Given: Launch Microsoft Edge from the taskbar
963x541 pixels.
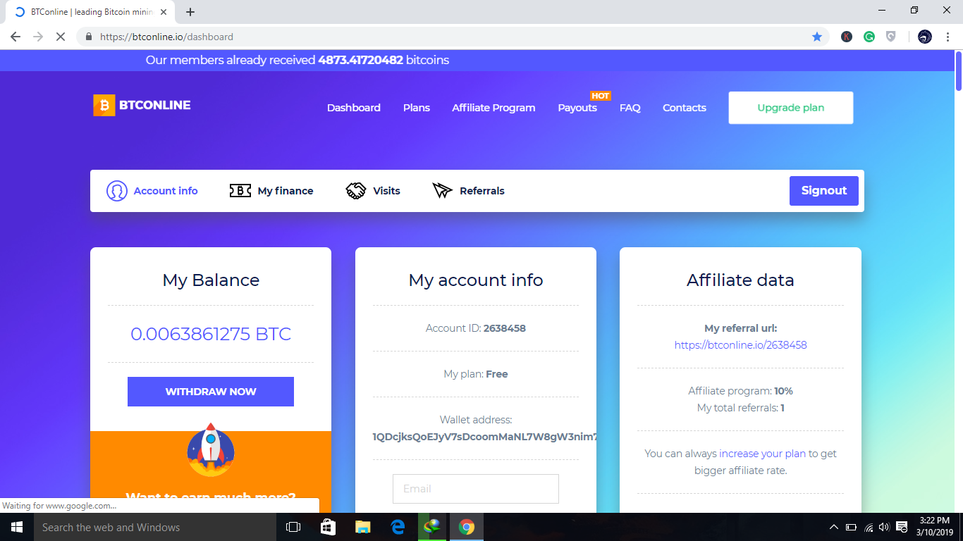Looking at the screenshot, I should 397,526.
